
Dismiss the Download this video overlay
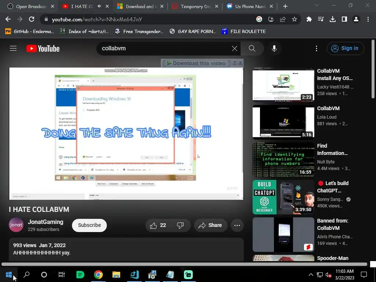(x=240, y=63)
